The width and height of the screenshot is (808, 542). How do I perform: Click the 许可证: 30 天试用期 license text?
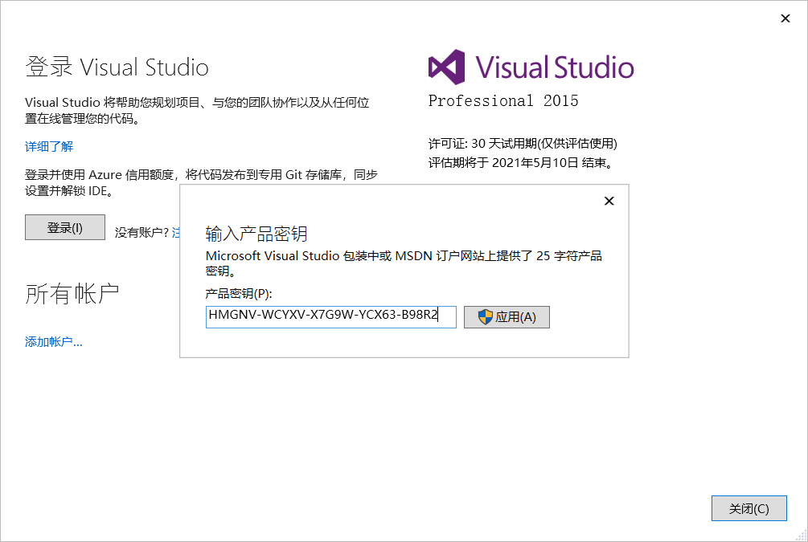[523, 144]
